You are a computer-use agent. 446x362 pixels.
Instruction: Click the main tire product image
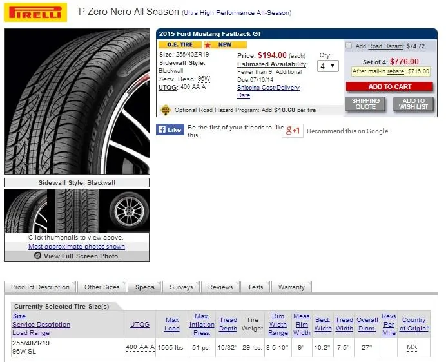coord(77,101)
